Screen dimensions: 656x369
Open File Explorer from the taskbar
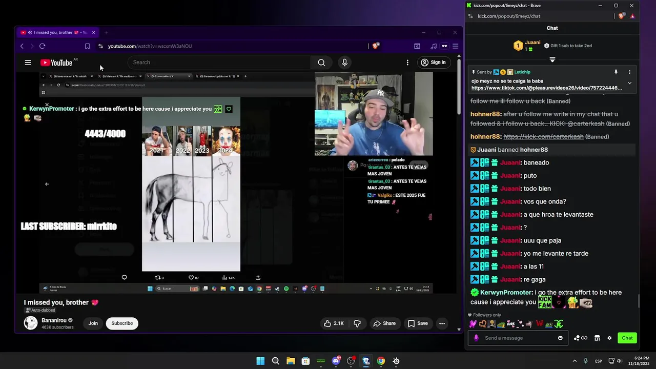coord(291,361)
